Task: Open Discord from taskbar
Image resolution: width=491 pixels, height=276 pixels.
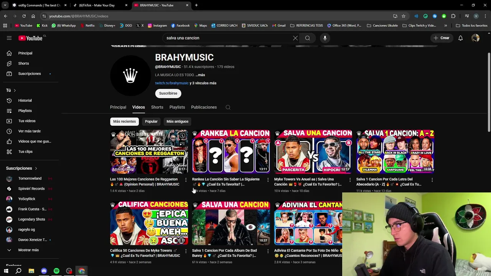Action: 44,271
